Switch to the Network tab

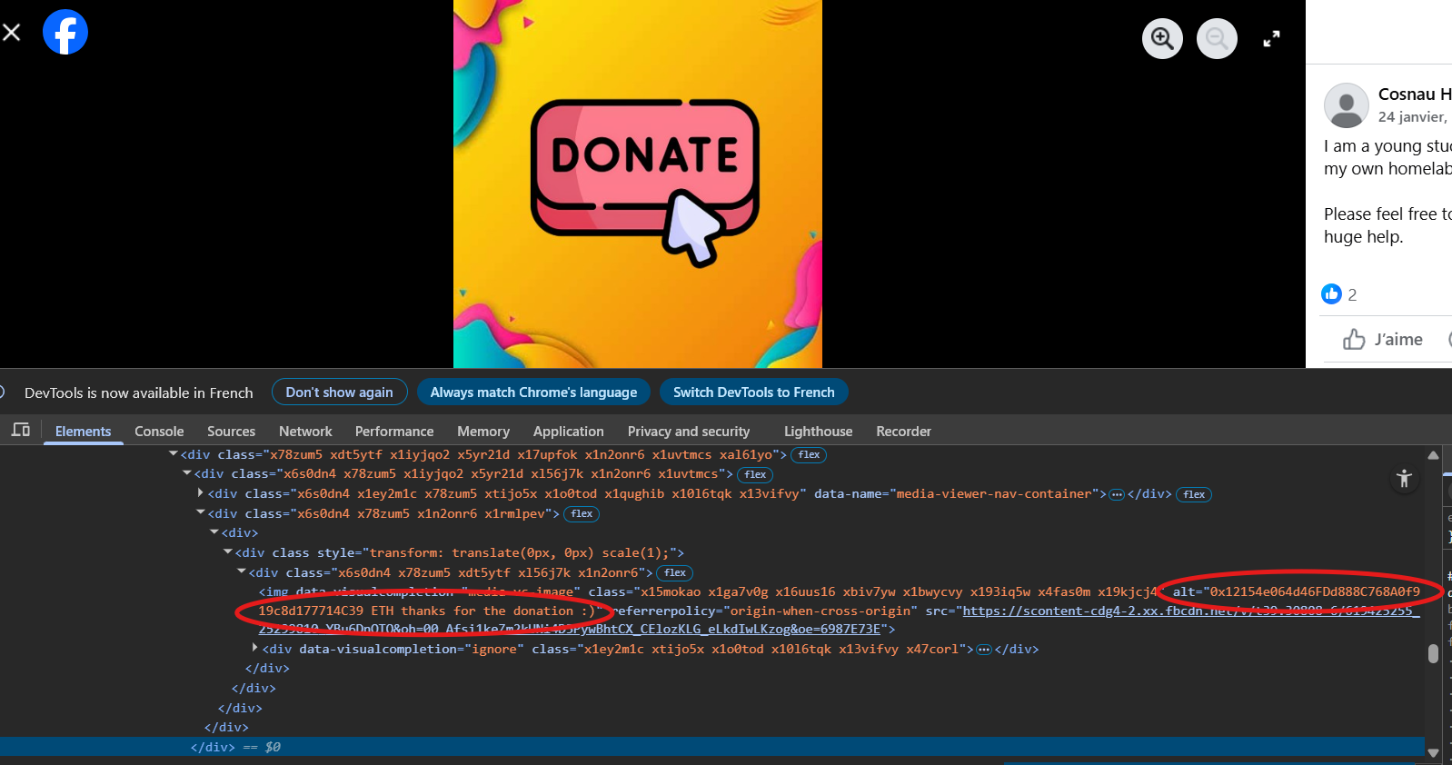point(305,432)
